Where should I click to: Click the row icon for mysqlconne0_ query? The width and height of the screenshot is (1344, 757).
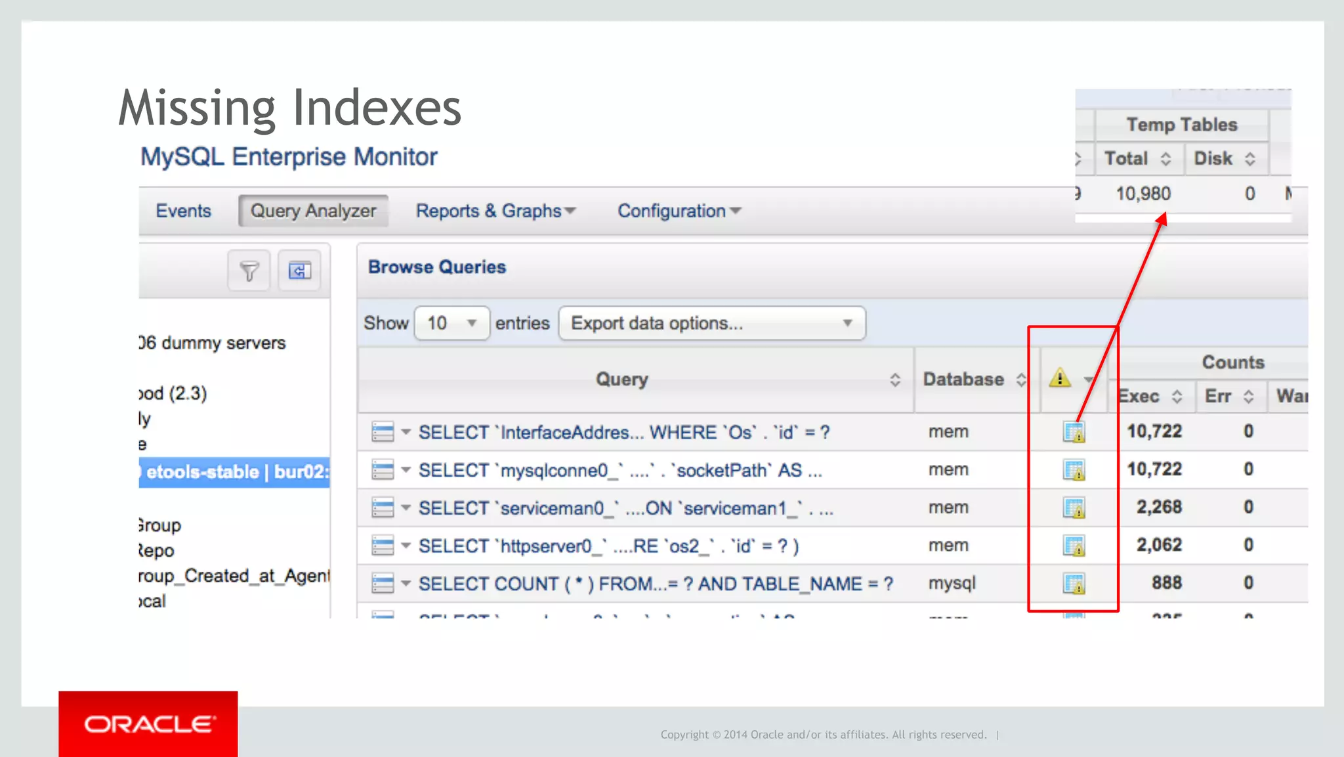click(383, 470)
